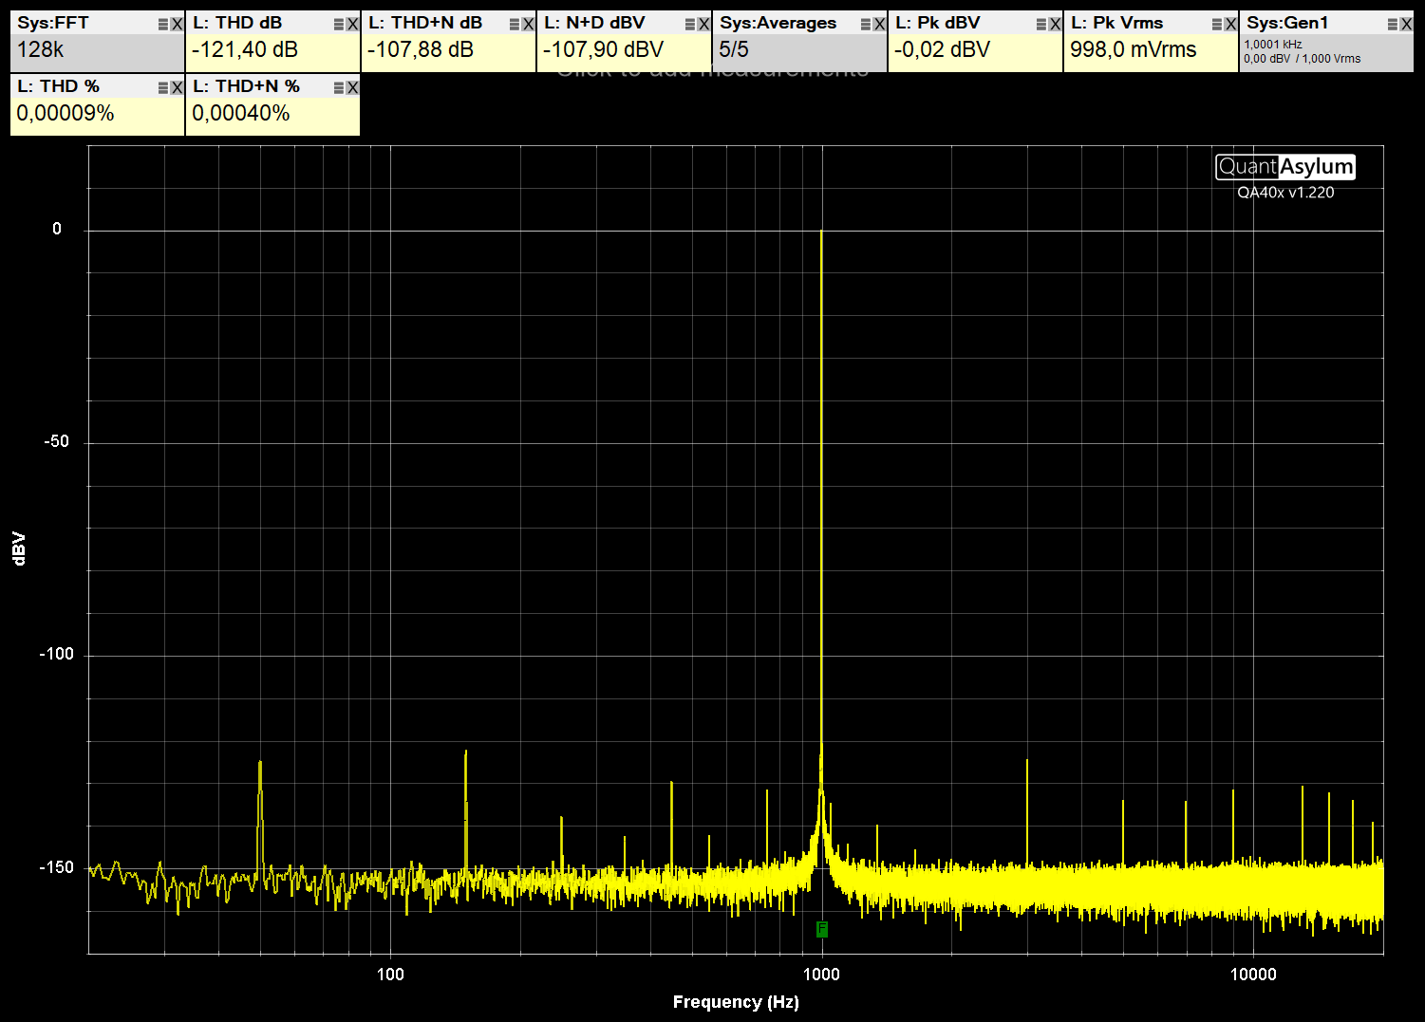Open Sys:Averages tile settings icon
Screen dimensions: 1425x1022
866,25
